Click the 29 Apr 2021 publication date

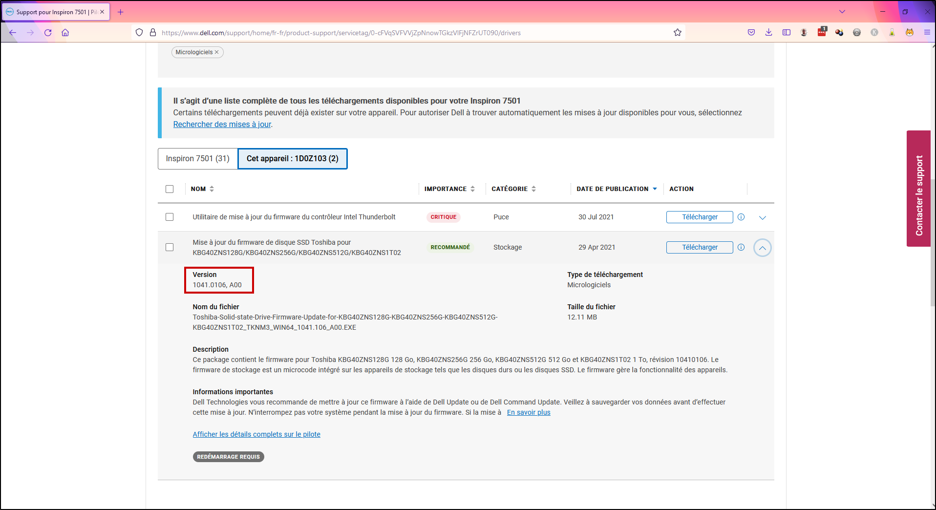click(x=597, y=247)
